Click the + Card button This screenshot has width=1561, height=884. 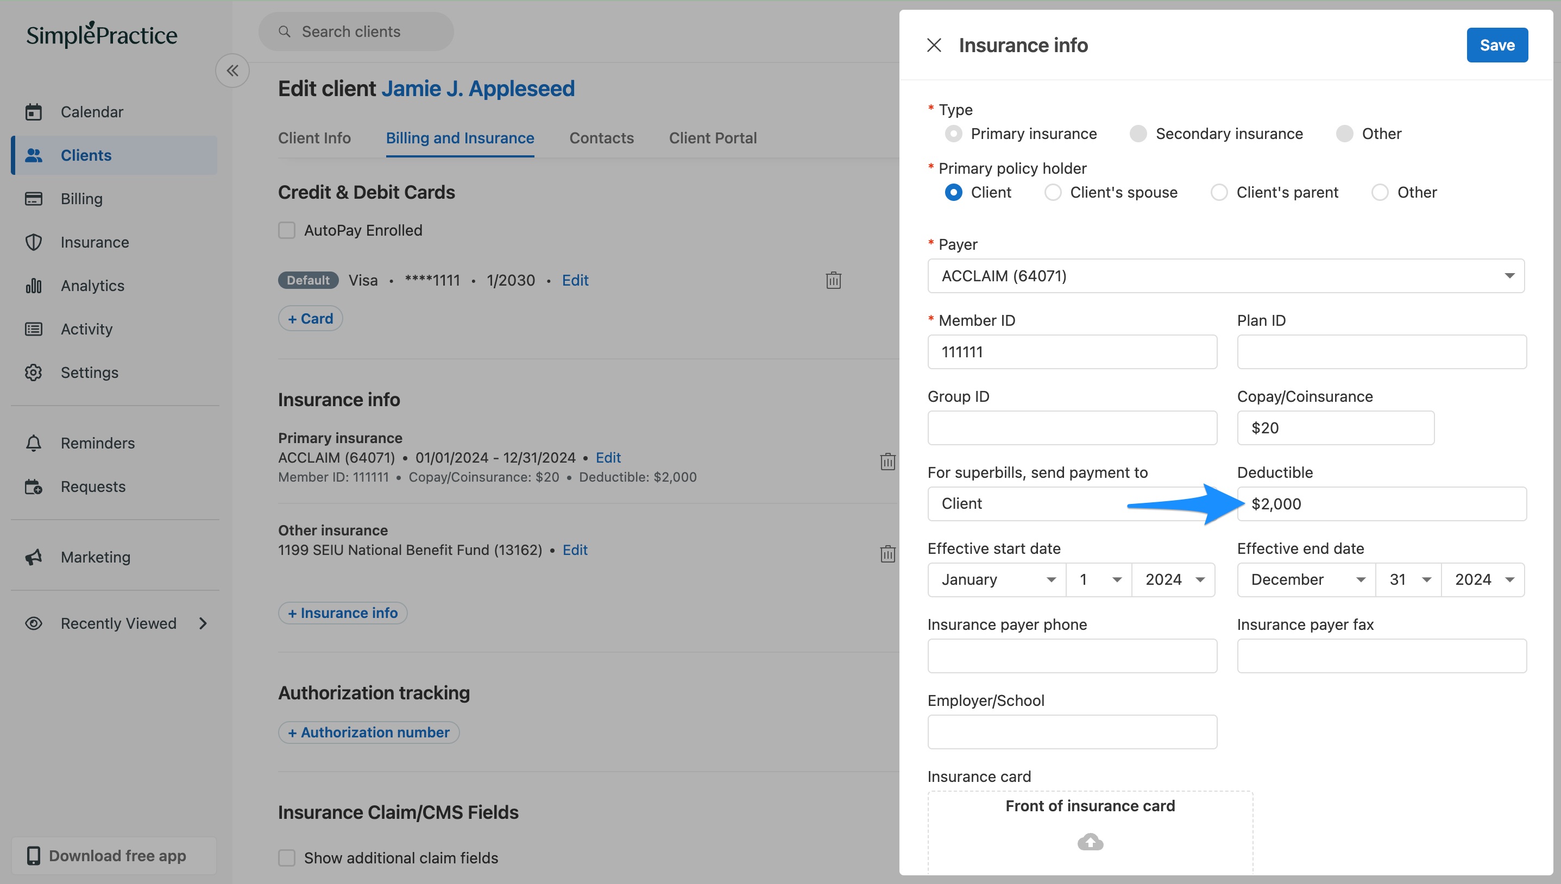pos(310,318)
